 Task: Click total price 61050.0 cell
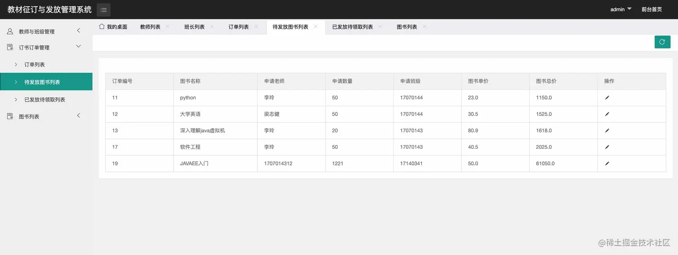[x=564, y=164]
